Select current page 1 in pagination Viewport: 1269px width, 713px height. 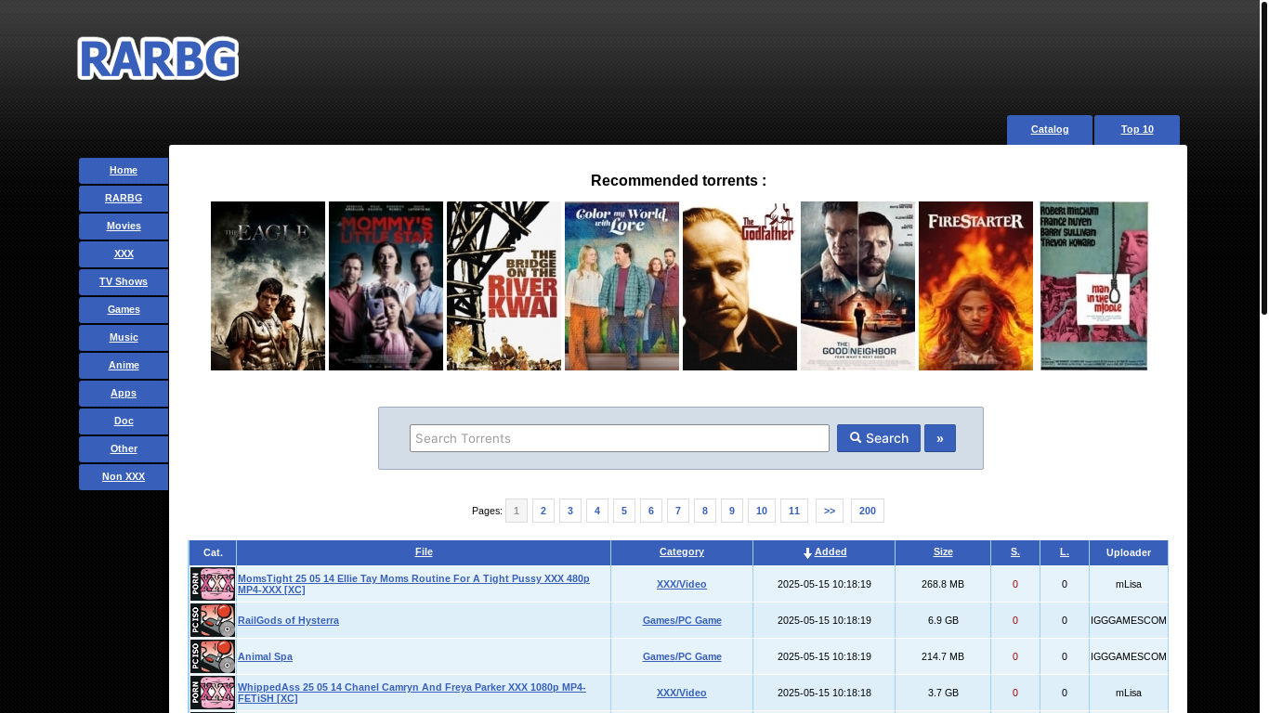point(517,511)
